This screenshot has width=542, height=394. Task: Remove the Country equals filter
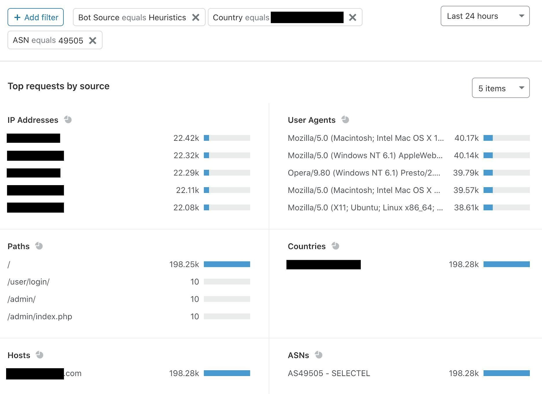[x=353, y=17]
